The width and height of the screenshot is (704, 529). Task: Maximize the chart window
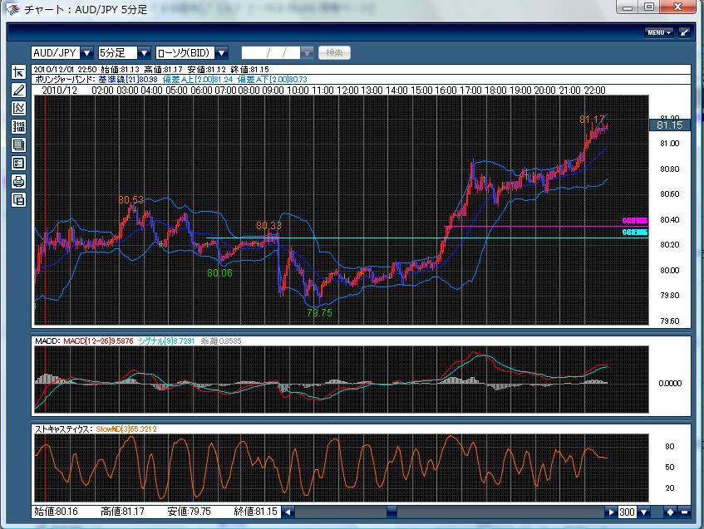click(649, 7)
